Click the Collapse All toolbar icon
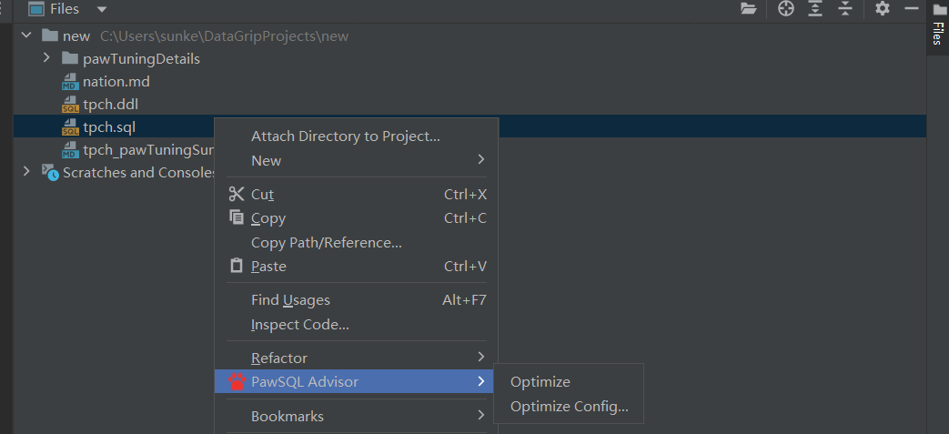 pyautogui.click(x=845, y=9)
